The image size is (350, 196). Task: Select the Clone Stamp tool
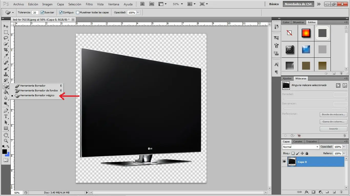pyautogui.click(x=6, y=74)
